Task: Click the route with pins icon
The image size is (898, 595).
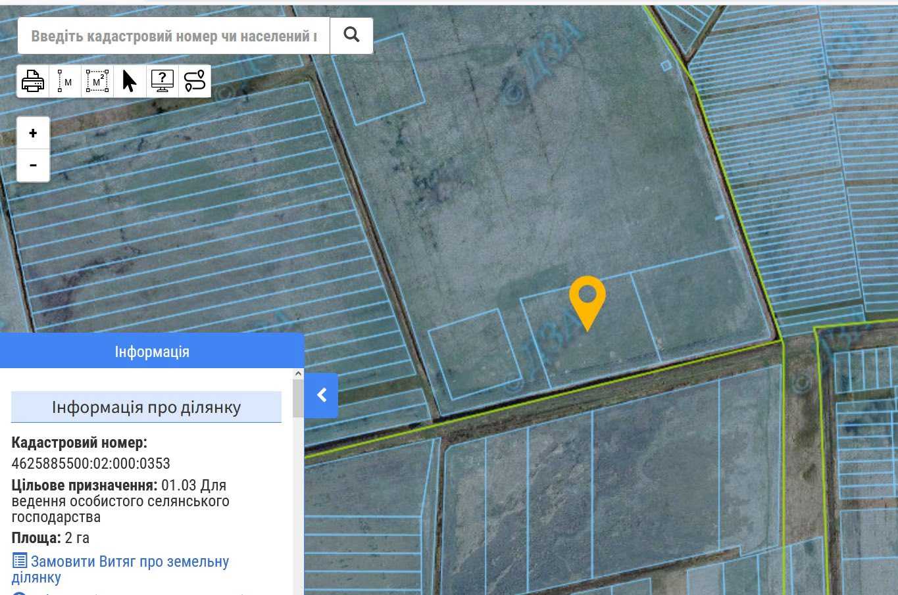Action: pos(195,82)
